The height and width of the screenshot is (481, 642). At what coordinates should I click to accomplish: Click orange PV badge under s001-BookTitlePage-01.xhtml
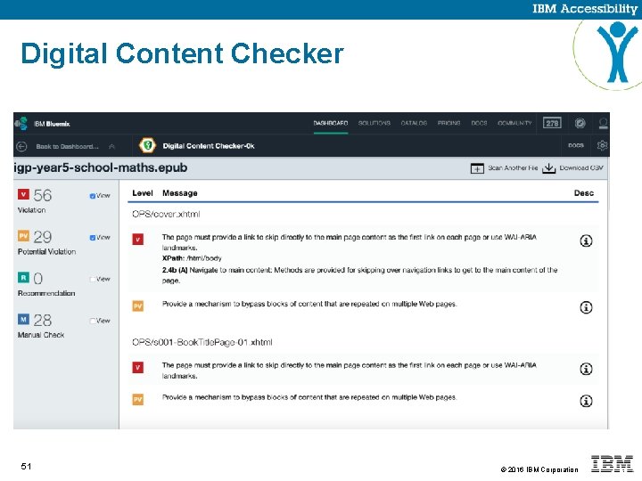tap(138, 399)
